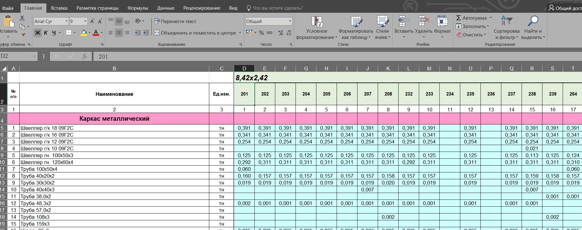The width and height of the screenshot is (582, 230).
Task: Click the Borders icon
Action: point(69,33)
